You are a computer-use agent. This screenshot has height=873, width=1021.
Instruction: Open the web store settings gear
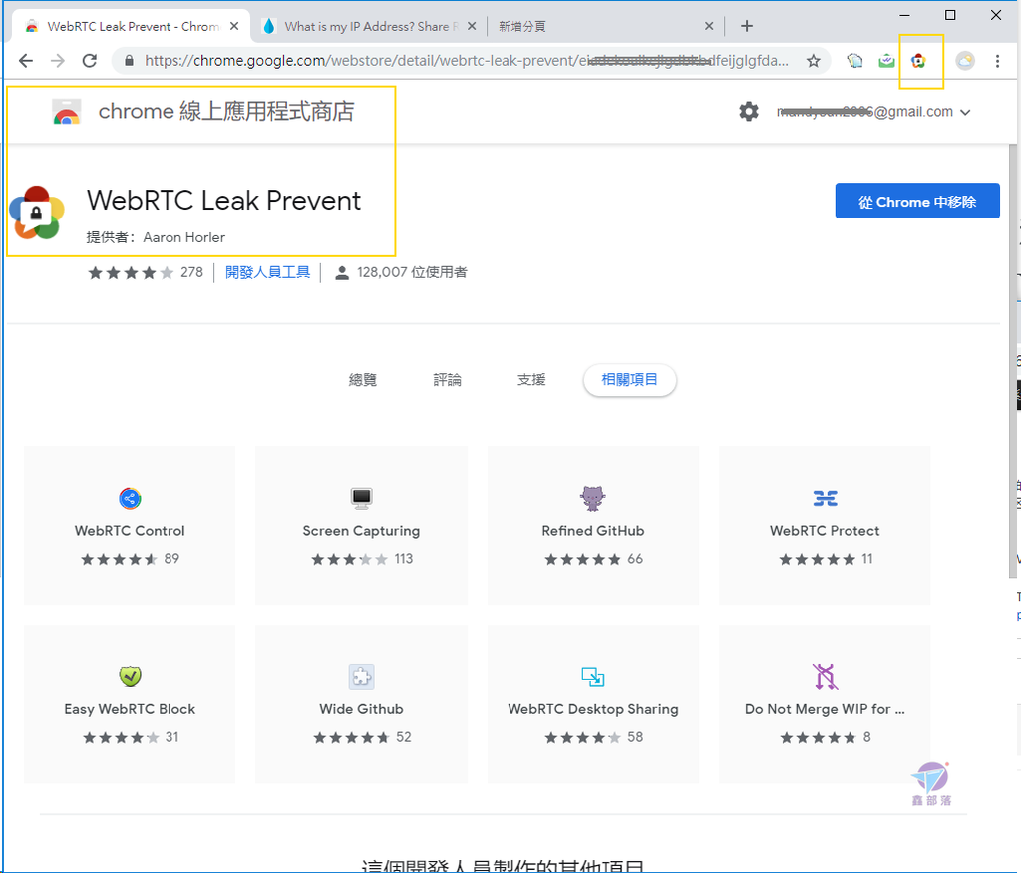[749, 112]
